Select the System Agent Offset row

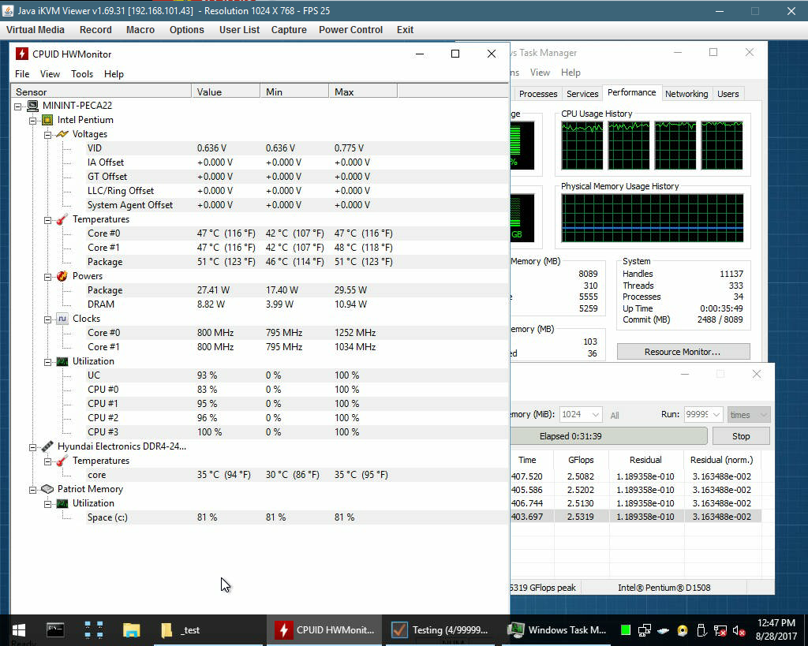[297, 205]
